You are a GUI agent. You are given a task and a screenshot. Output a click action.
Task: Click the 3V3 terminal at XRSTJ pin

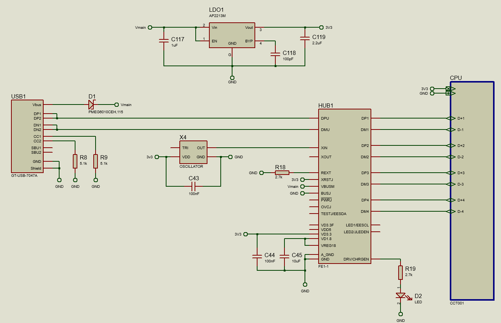(x=302, y=179)
